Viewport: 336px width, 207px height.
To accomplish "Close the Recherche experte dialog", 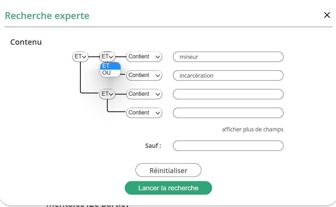I will (x=327, y=15).
